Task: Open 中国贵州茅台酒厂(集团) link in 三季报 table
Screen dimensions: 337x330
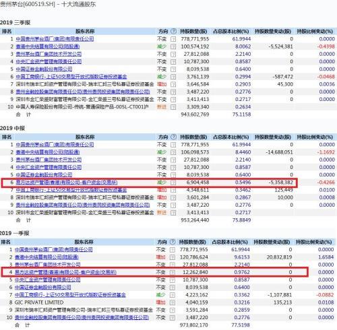Action: tap(55, 39)
